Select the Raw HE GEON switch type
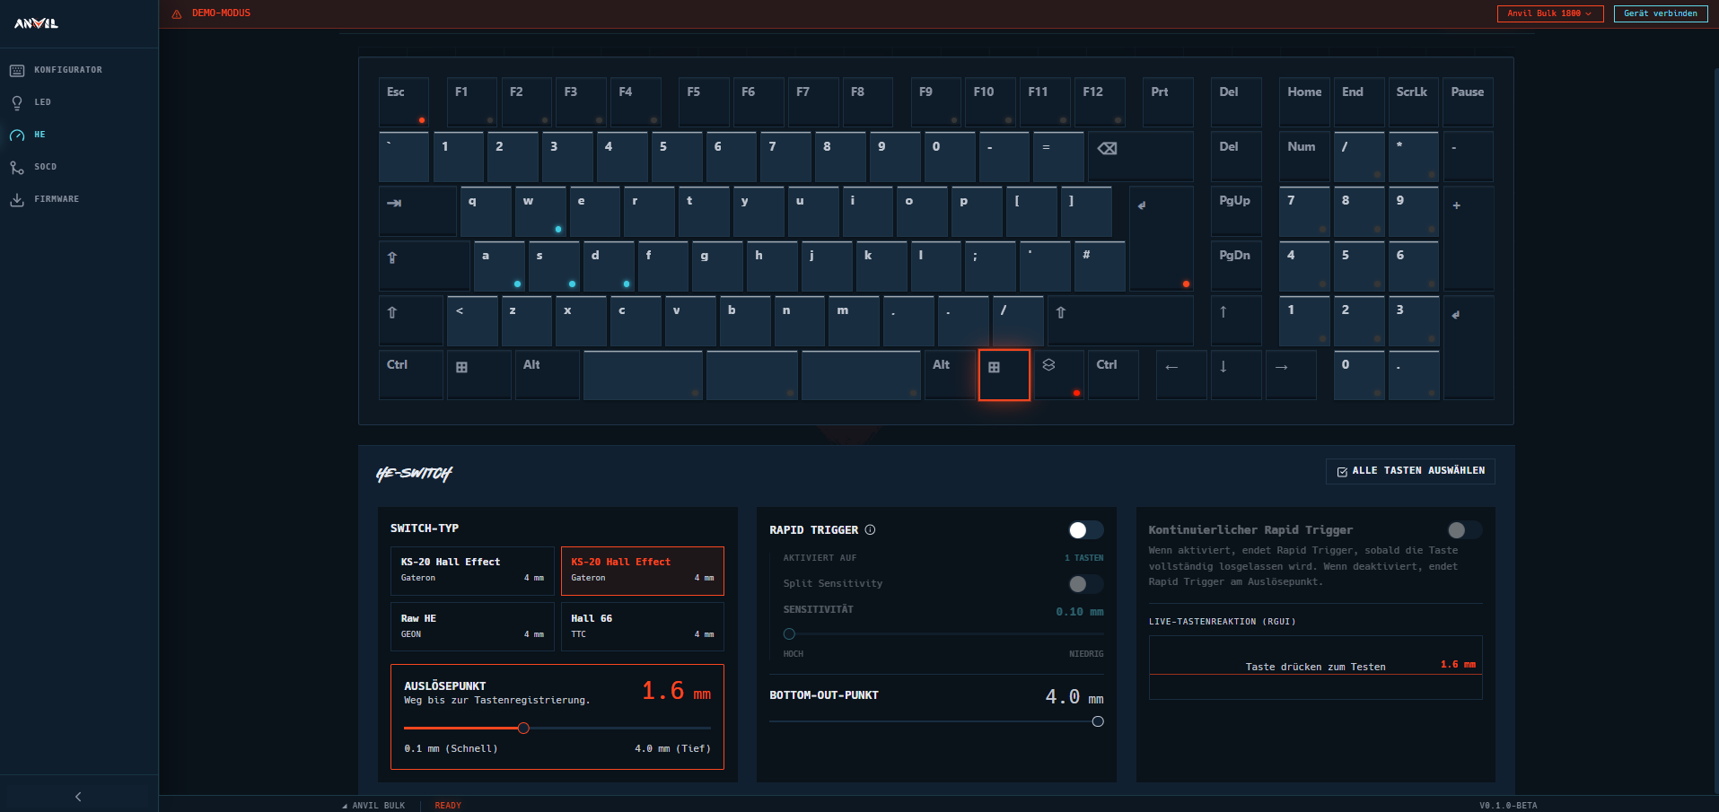The width and height of the screenshot is (1719, 812). (472, 626)
